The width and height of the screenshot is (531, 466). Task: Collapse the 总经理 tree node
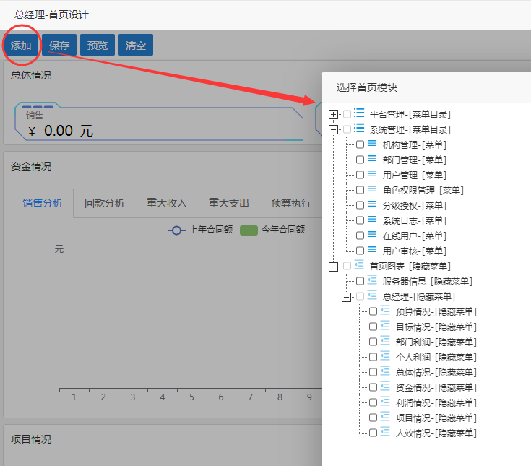pyautogui.click(x=346, y=296)
